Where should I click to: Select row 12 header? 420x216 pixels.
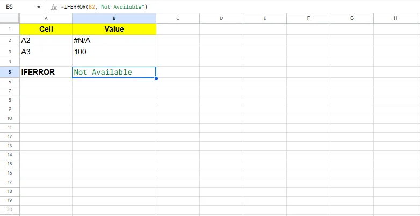pyautogui.click(x=10, y=136)
